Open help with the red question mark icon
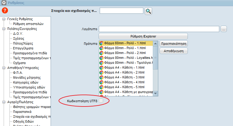 pyautogui.click(x=5, y=10)
